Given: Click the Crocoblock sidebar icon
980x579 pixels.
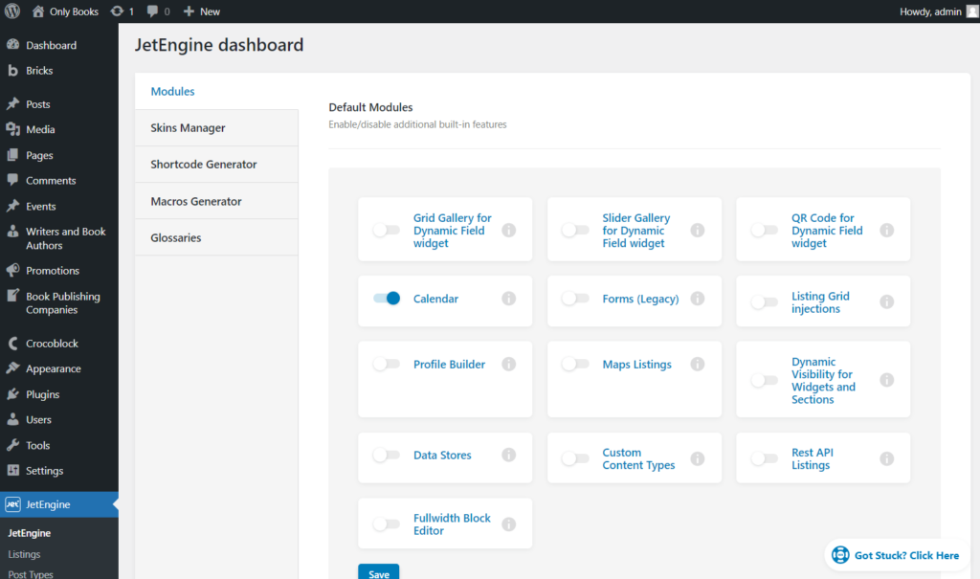Looking at the screenshot, I should tap(12, 343).
